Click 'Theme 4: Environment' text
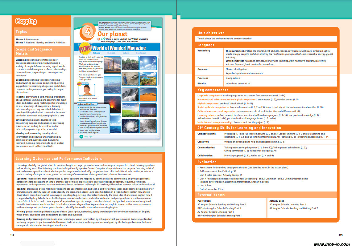The width and height of the screenshot is (352, 246). click(x=28, y=39)
